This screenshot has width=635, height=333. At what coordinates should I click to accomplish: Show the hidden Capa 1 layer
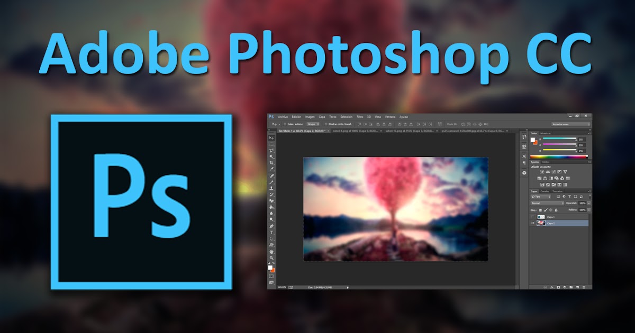pyautogui.click(x=533, y=217)
